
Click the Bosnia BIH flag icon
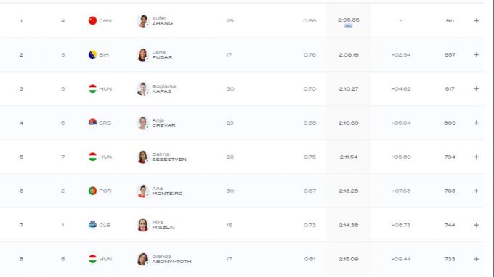(x=92, y=54)
